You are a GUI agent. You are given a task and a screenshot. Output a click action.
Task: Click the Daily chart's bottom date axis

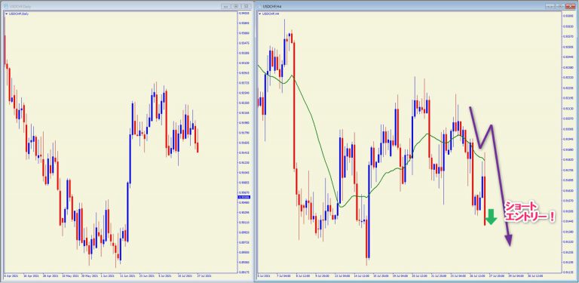click(119, 276)
